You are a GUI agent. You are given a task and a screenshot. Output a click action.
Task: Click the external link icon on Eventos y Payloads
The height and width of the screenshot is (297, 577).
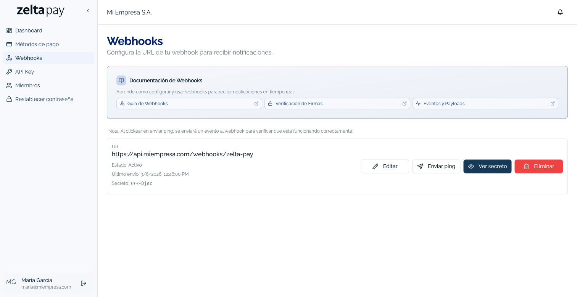click(x=552, y=103)
